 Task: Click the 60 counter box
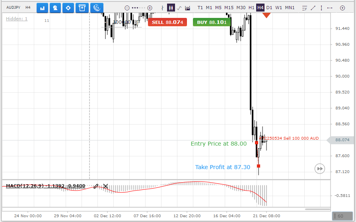click(342, 216)
